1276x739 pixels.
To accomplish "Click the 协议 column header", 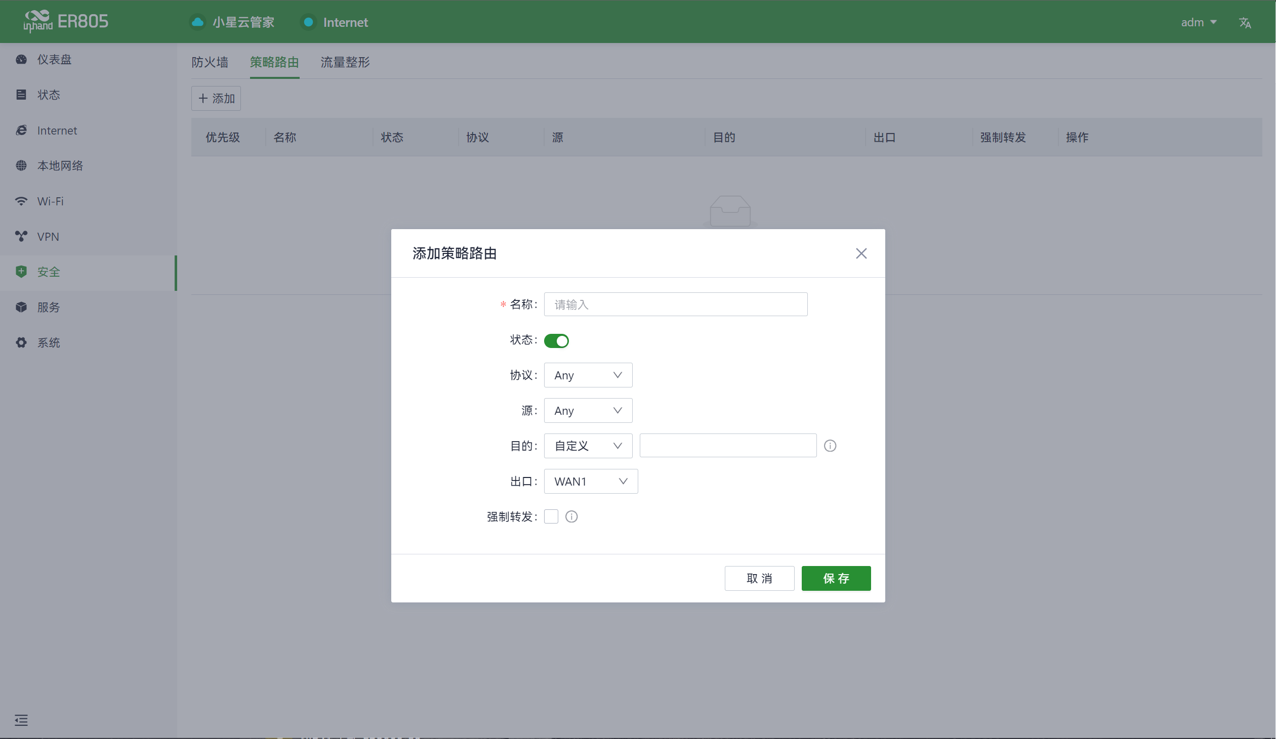I will tap(477, 137).
